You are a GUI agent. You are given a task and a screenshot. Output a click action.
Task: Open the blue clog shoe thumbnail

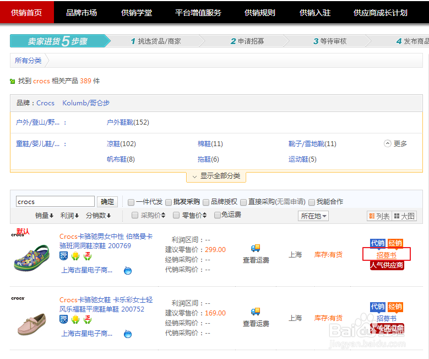click(x=31, y=258)
